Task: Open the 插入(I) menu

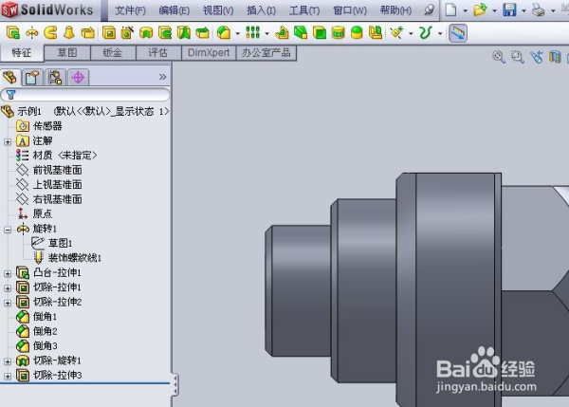Action: pyautogui.click(x=261, y=10)
